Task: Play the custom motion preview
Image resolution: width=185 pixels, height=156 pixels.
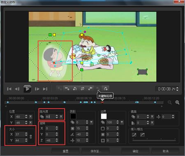Action: [27, 89]
